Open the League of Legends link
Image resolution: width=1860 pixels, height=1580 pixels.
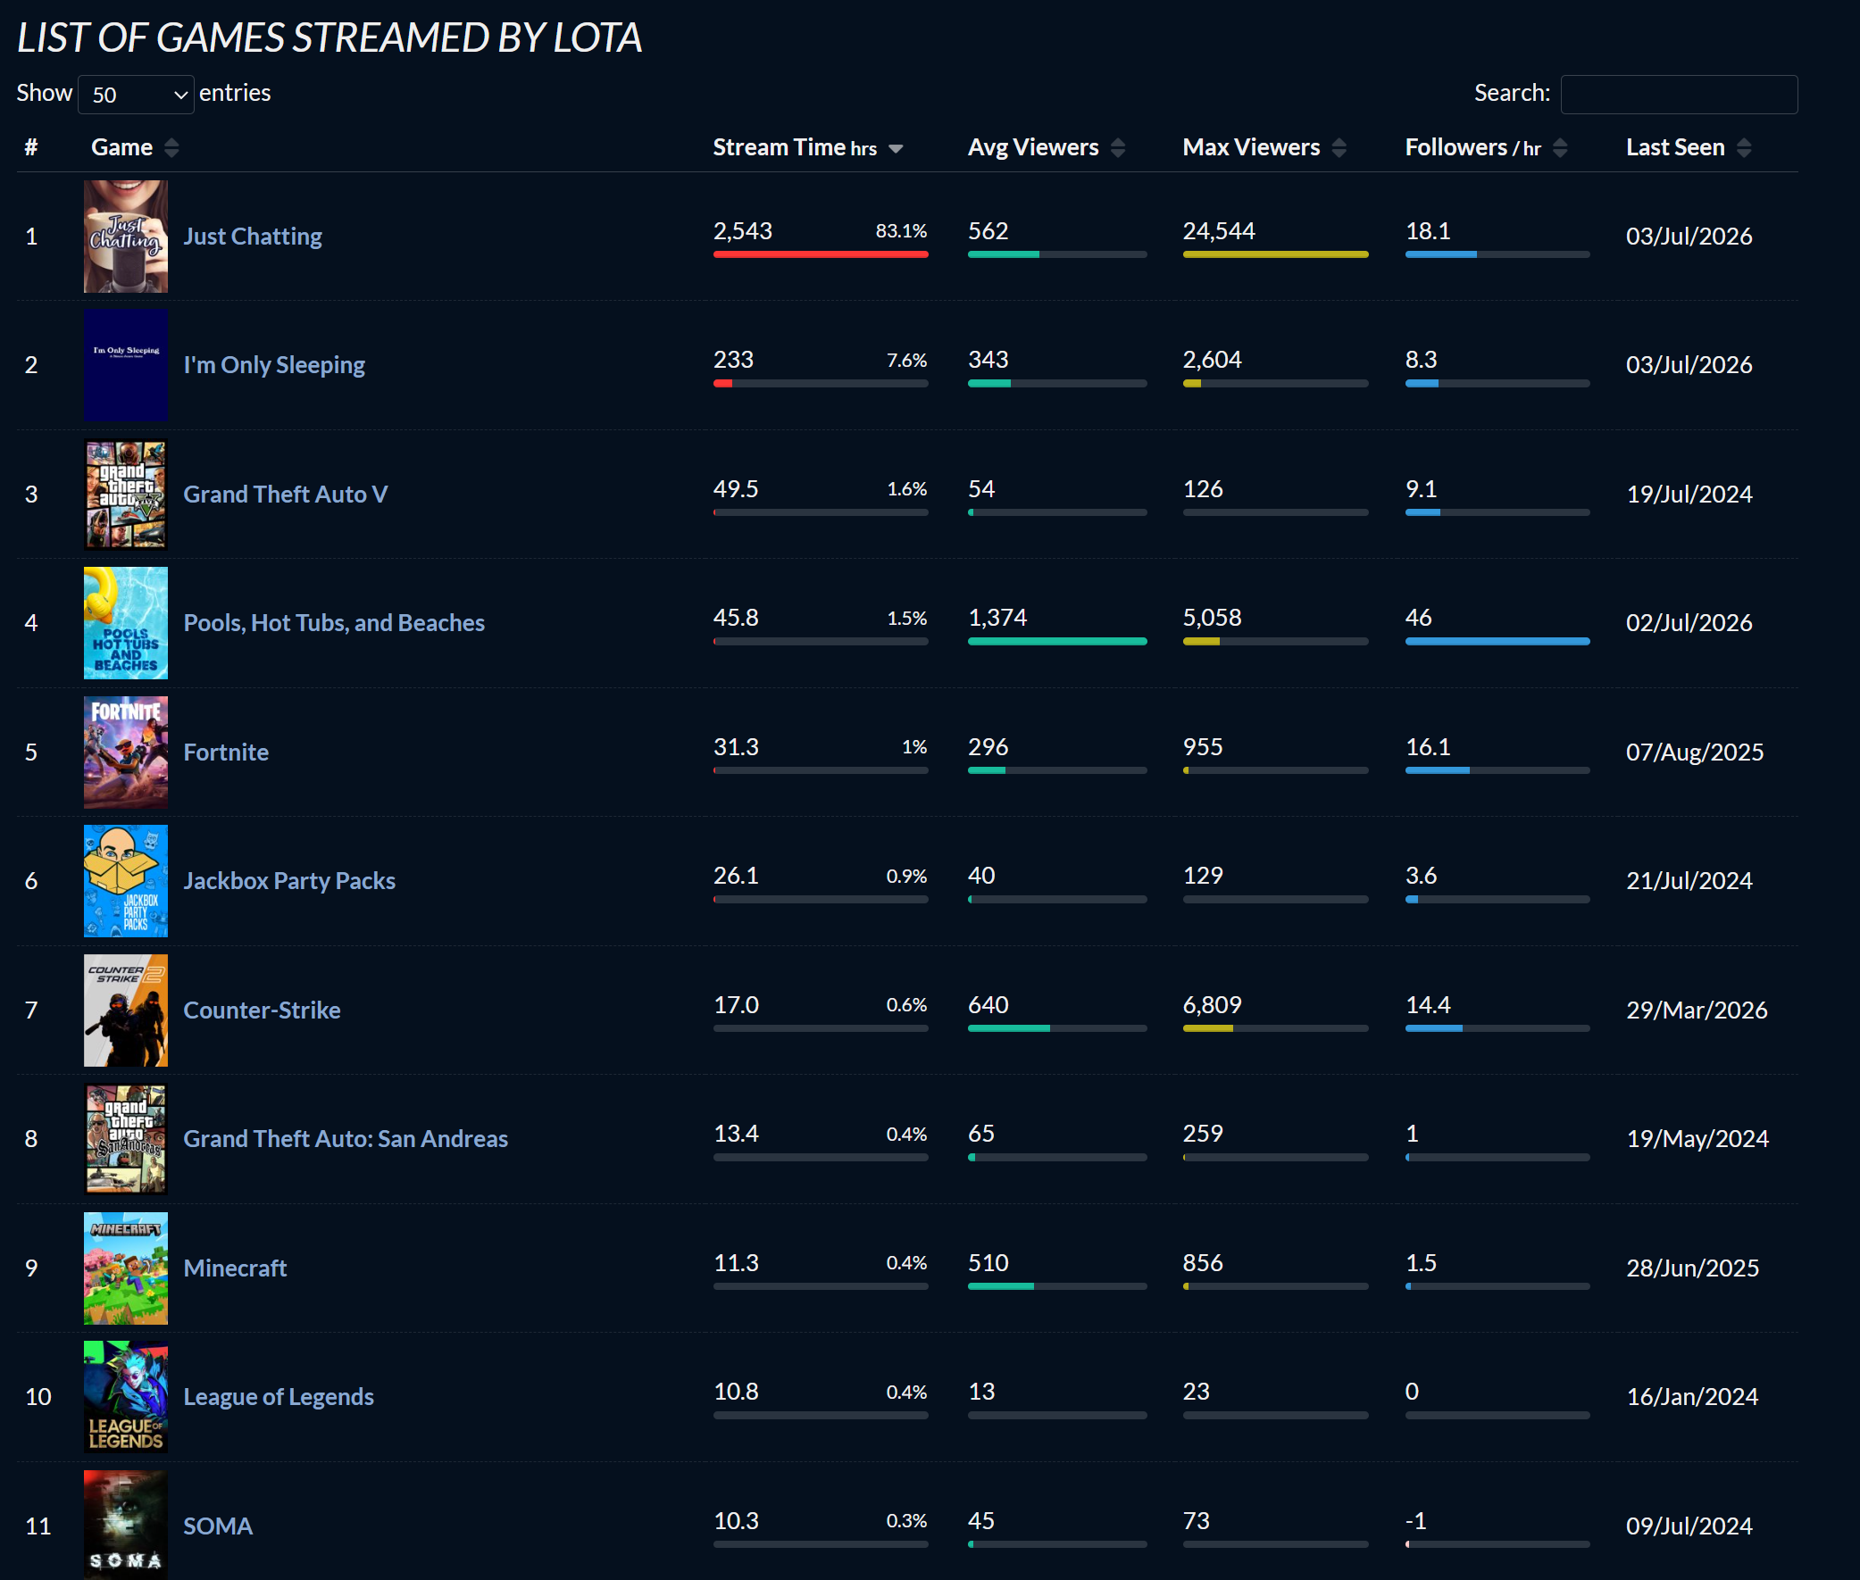[x=279, y=1396]
